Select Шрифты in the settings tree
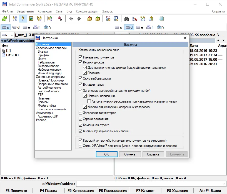Screen dimensions: 227x194 [x=44, y=55]
